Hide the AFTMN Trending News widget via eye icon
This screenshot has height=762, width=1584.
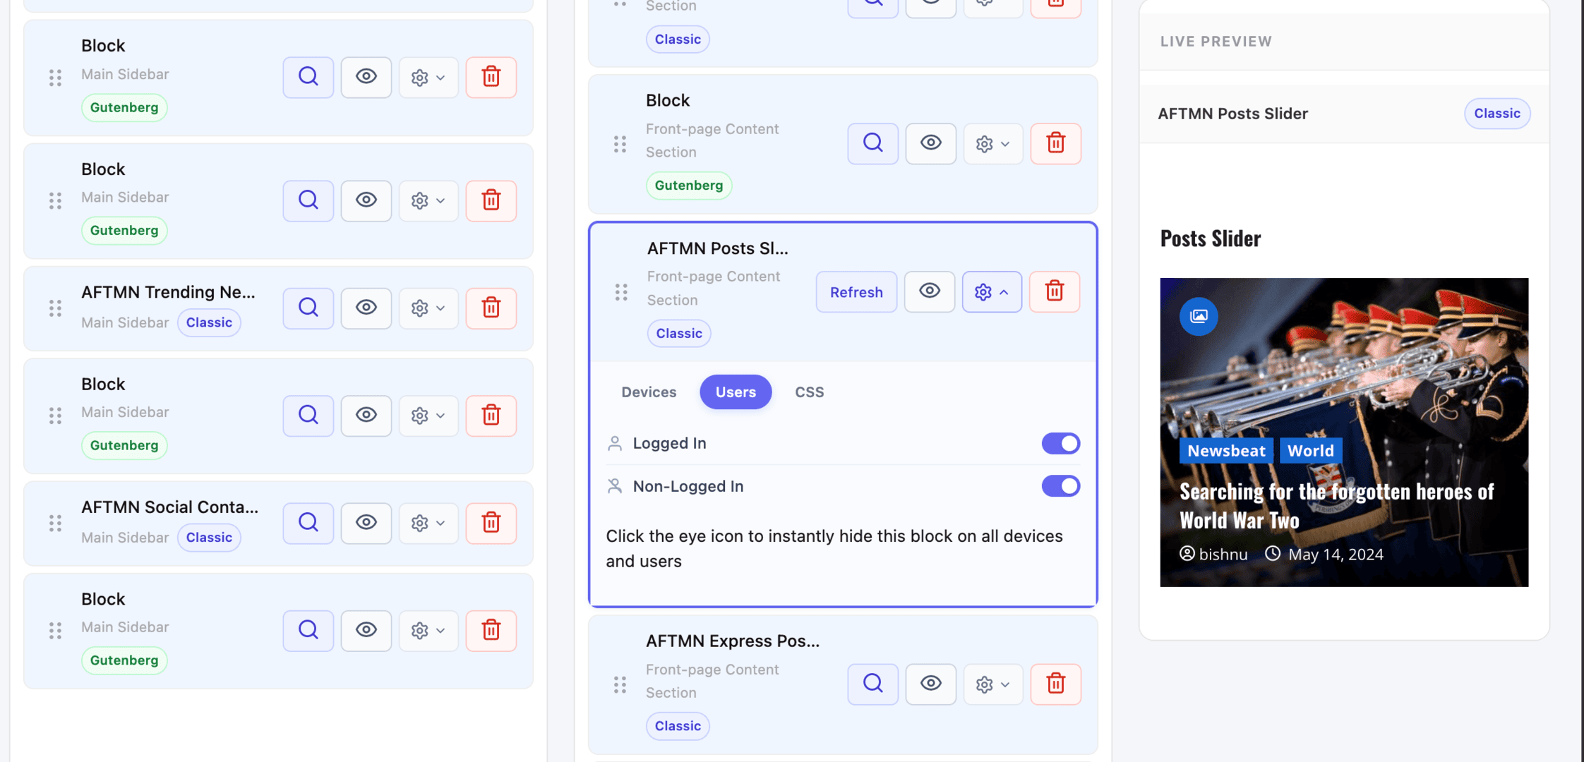point(366,308)
